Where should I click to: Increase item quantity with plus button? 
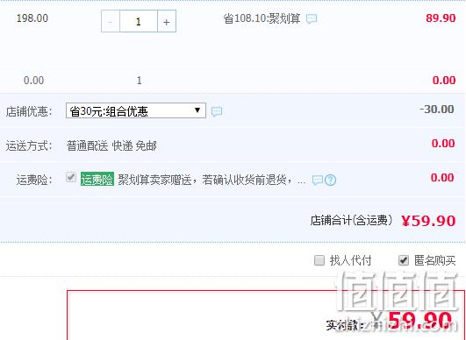167,21
